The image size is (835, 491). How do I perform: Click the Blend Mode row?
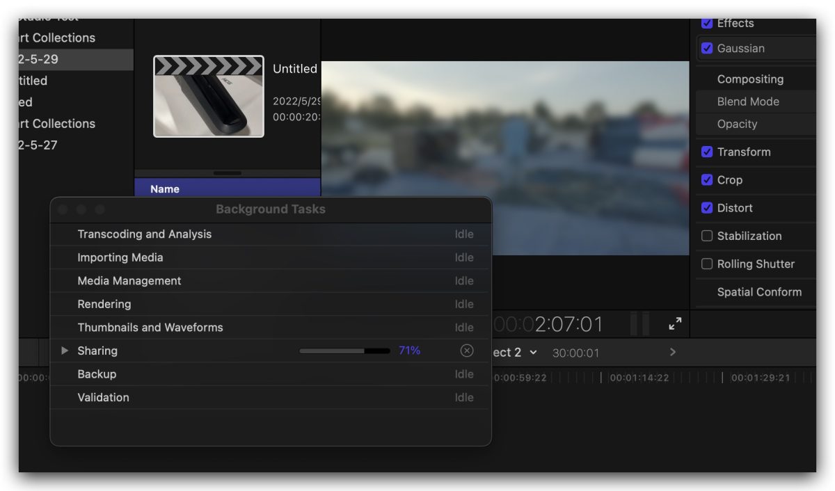(x=756, y=102)
